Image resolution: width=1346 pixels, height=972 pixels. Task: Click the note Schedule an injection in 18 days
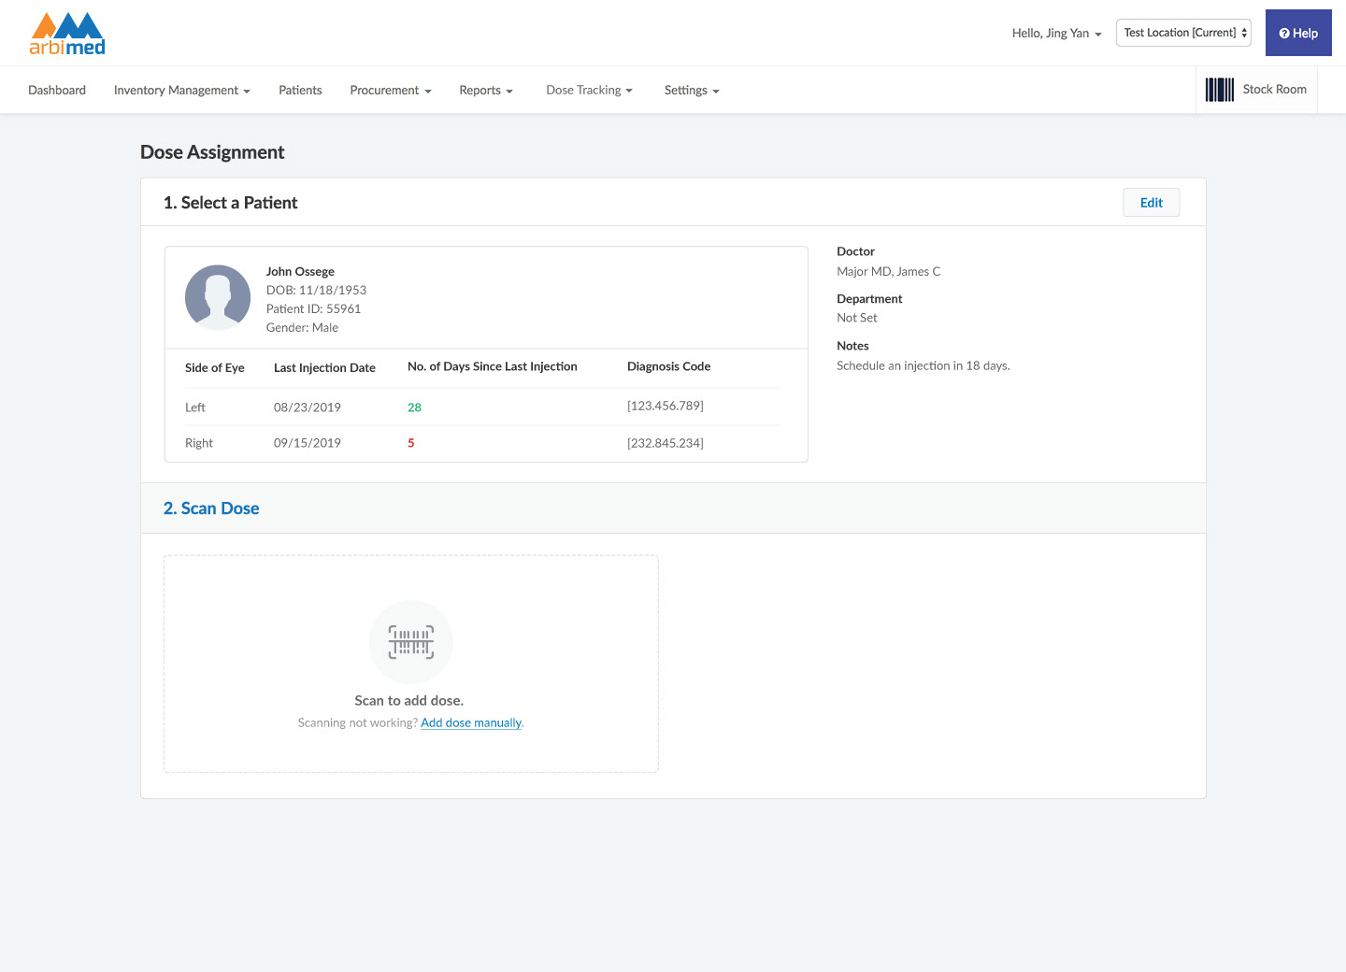924,365
